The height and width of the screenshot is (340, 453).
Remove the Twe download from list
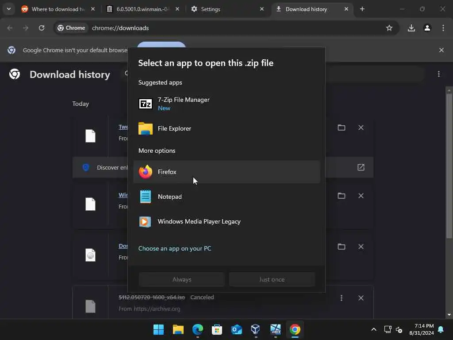coord(361,127)
